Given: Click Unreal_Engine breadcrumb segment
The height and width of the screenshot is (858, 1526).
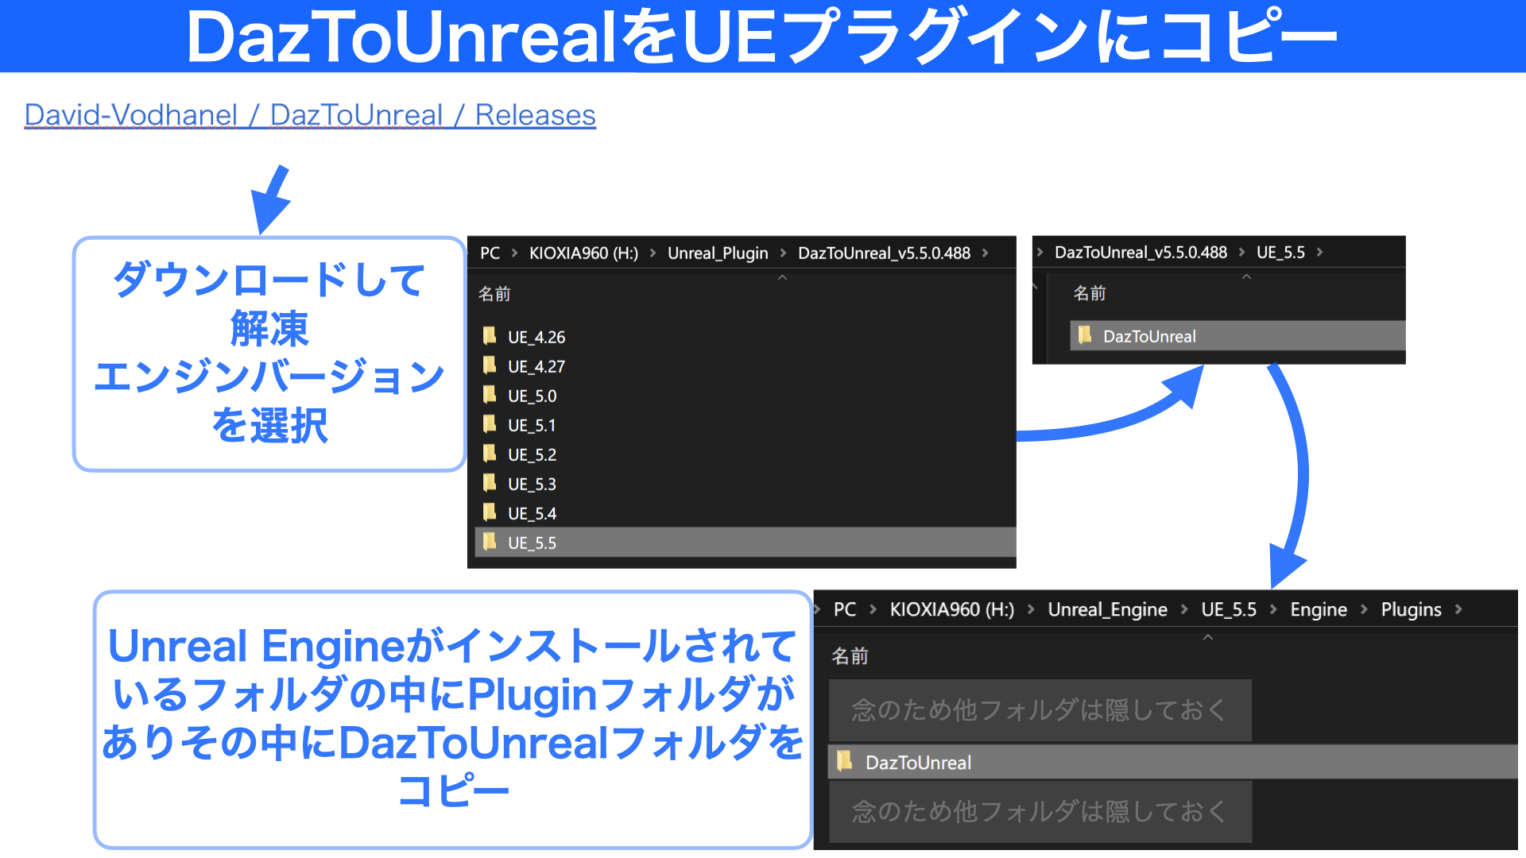Looking at the screenshot, I should click(x=1107, y=609).
